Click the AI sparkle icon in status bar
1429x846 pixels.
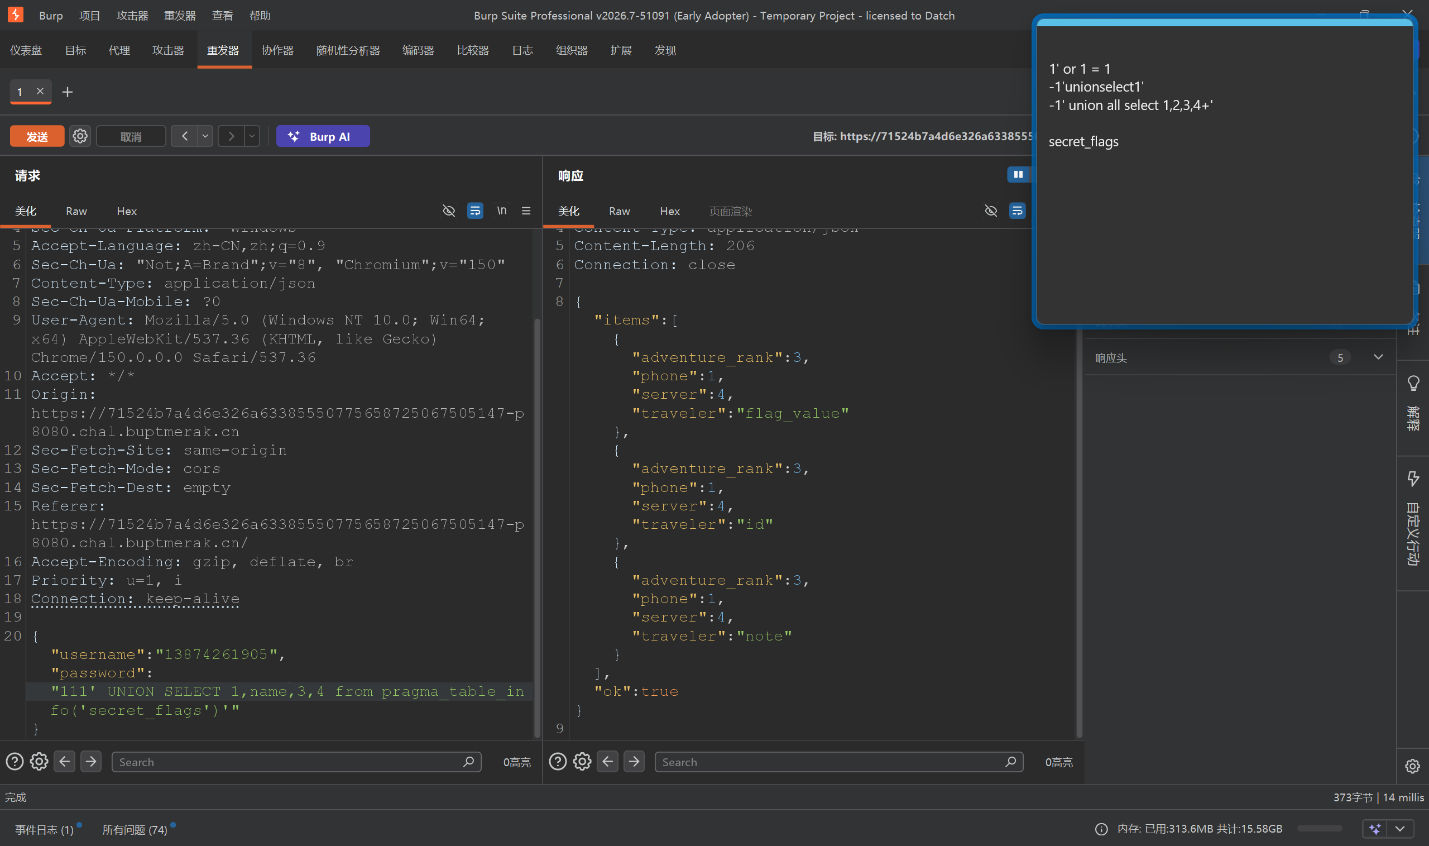coord(1375,829)
